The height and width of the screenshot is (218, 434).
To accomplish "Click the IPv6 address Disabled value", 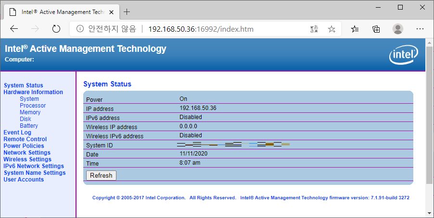I will pyautogui.click(x=191, y=117).
